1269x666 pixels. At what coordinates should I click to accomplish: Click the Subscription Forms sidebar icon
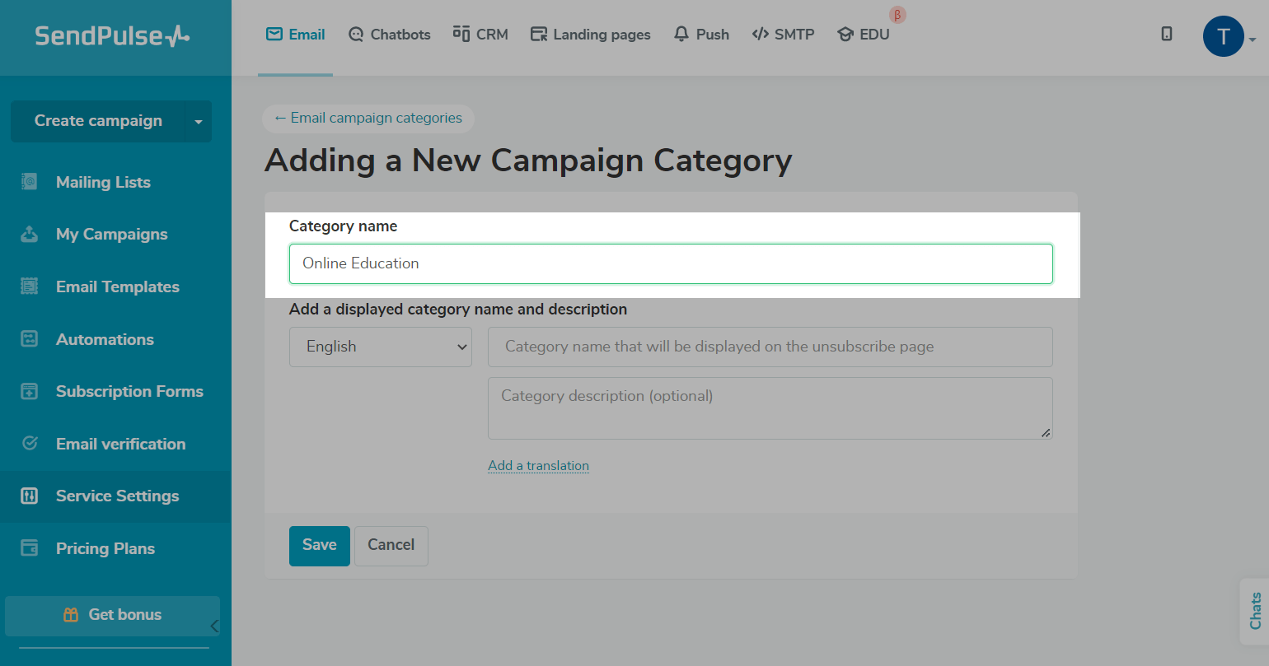[30, 392]
